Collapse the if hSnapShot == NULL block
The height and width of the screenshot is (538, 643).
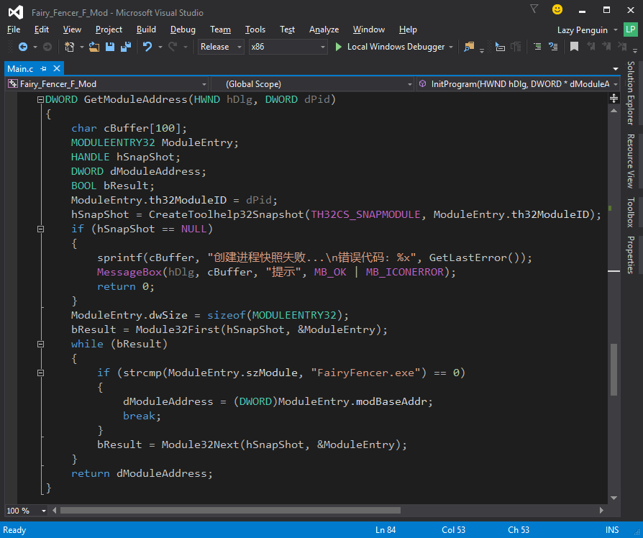(x=40, y=229)
